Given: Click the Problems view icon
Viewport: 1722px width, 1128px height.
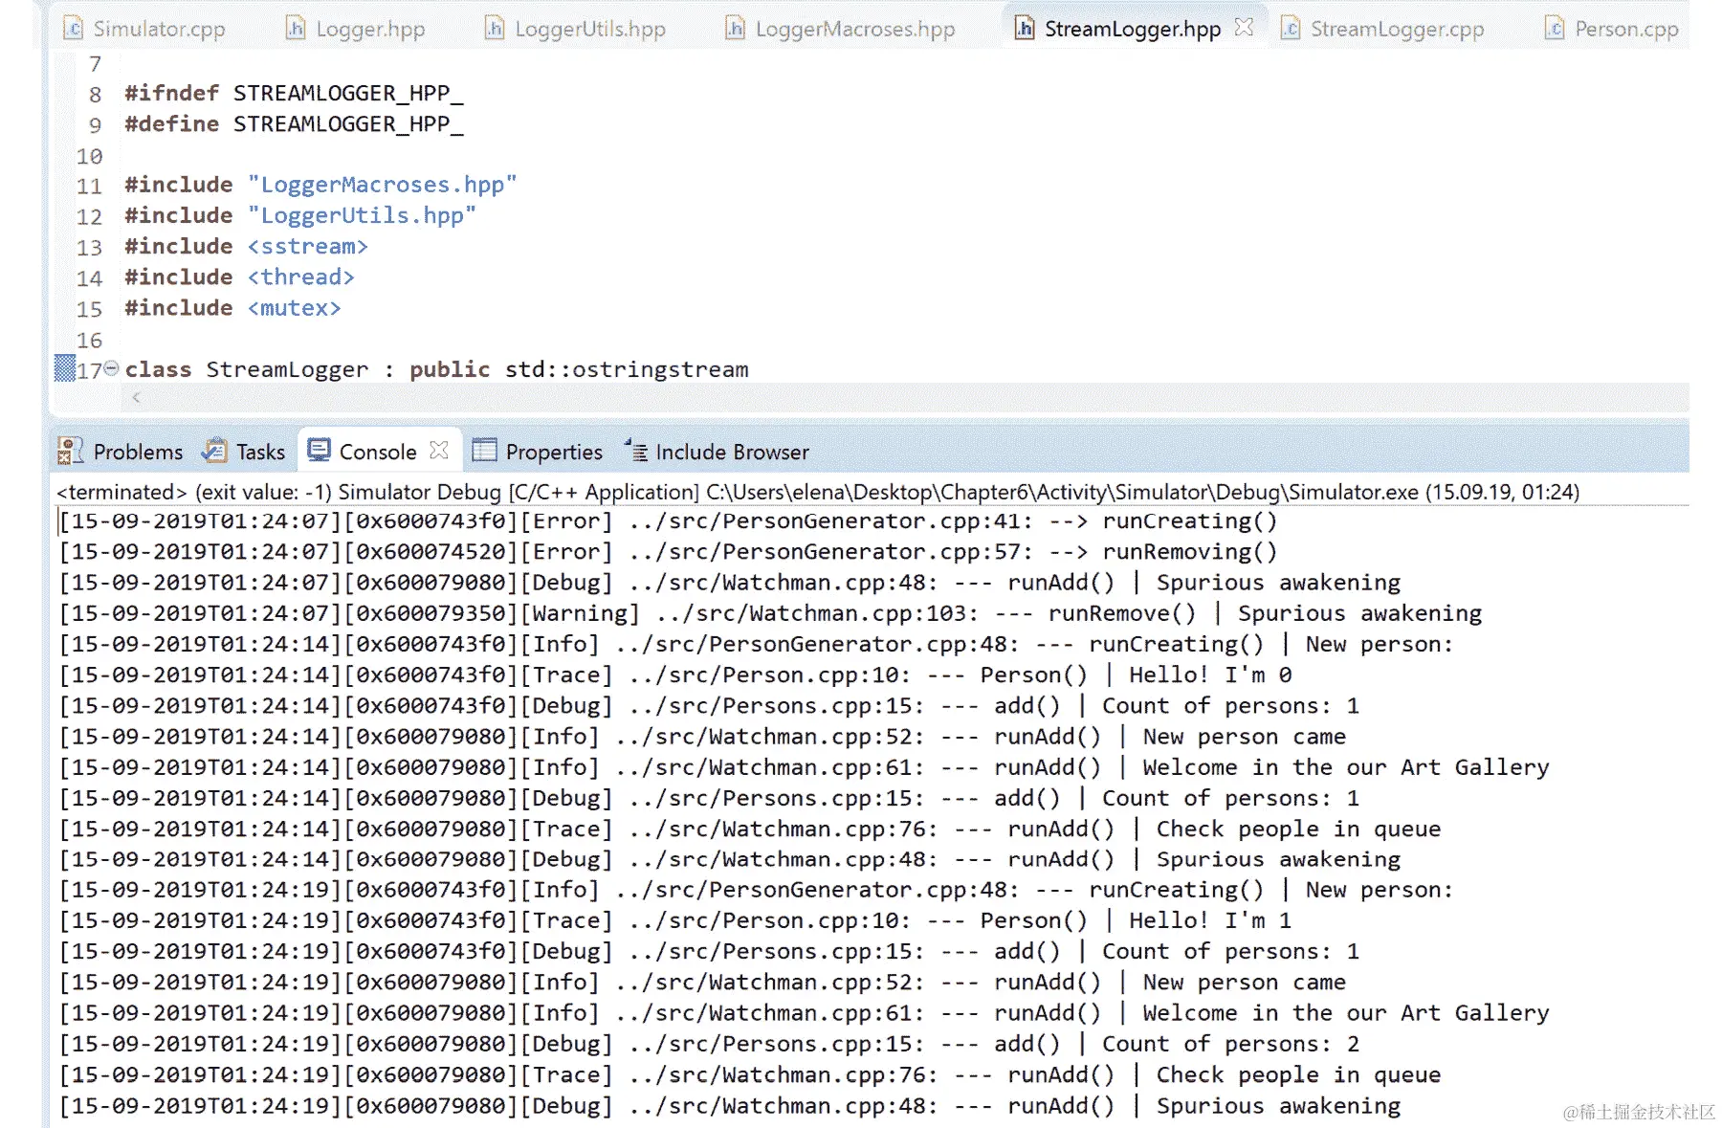Looking at the screenshot, I should pyautogui.click(x=71, y=451).
